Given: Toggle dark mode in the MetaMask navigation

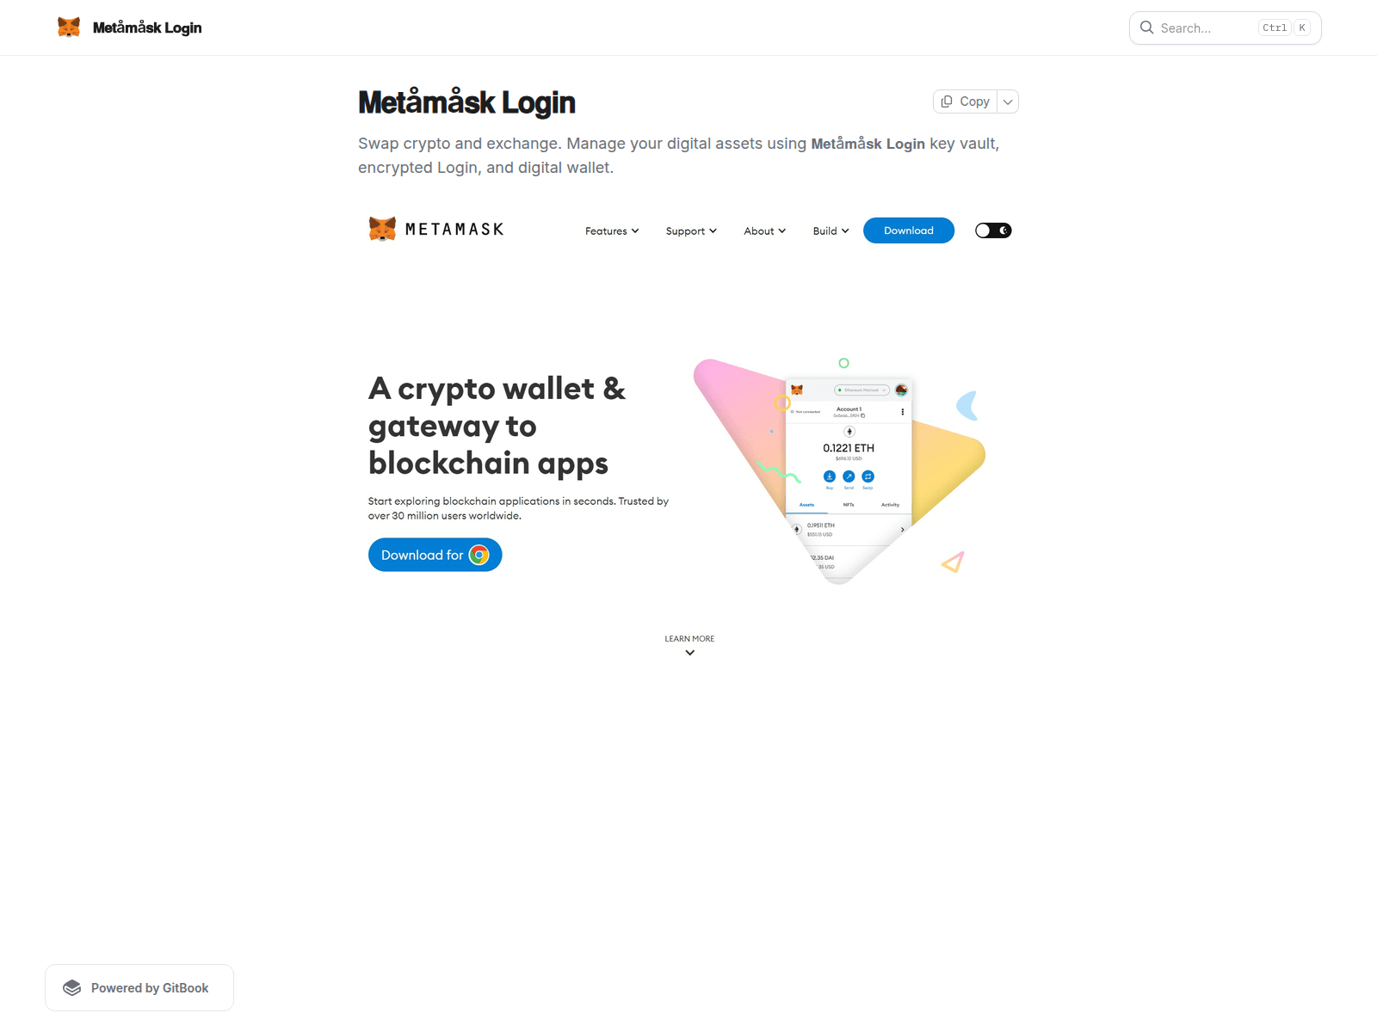Looking at the screenshot, I should click(992, 230).
